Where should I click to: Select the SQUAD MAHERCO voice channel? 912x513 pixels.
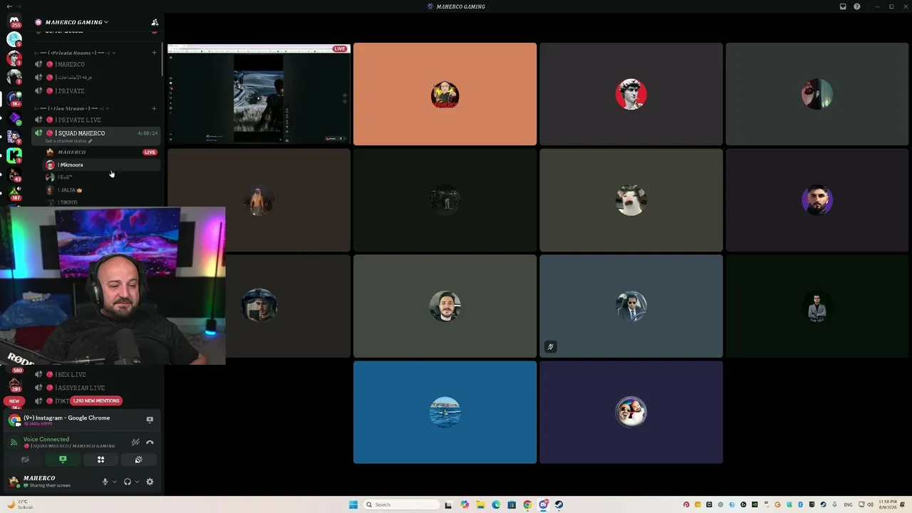click(x=97, y=133)
